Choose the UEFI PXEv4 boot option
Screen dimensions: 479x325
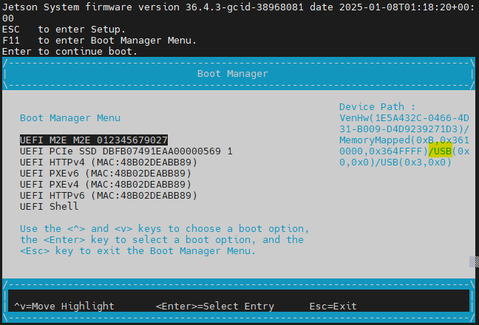pos(106,185)
